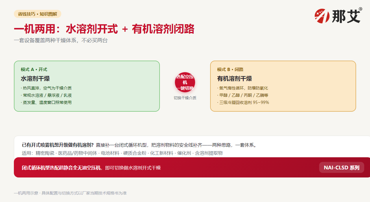Click 热风直排，空气为干燥介质 bullet

point(46,88)
